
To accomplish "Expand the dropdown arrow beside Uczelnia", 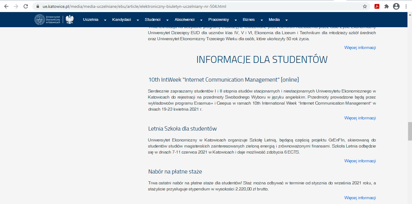I will point(105,20).
